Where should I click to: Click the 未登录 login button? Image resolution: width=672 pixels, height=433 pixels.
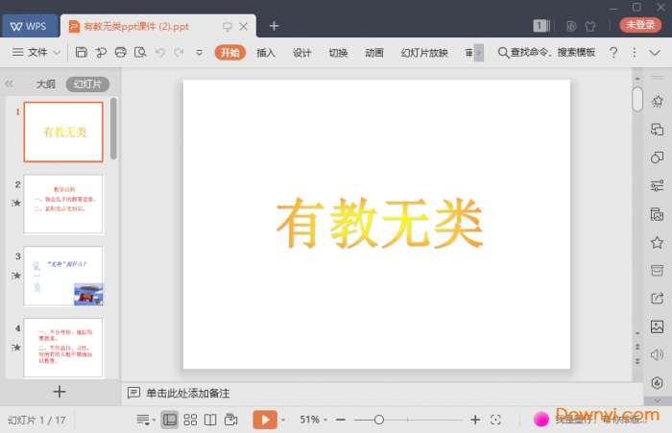click(638, 25)
